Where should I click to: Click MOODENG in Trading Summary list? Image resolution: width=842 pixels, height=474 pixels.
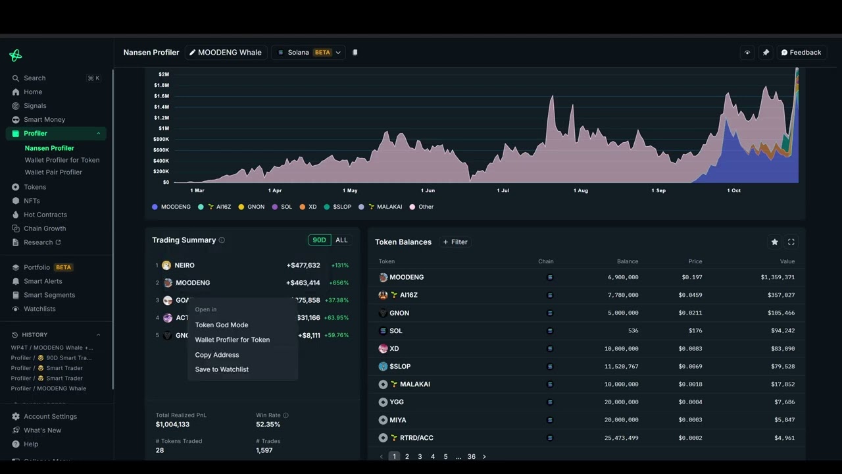tap(193, 283)
